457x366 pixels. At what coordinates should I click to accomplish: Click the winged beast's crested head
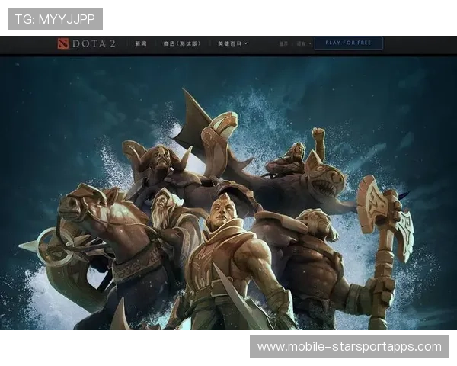click(x=219, y=130)
